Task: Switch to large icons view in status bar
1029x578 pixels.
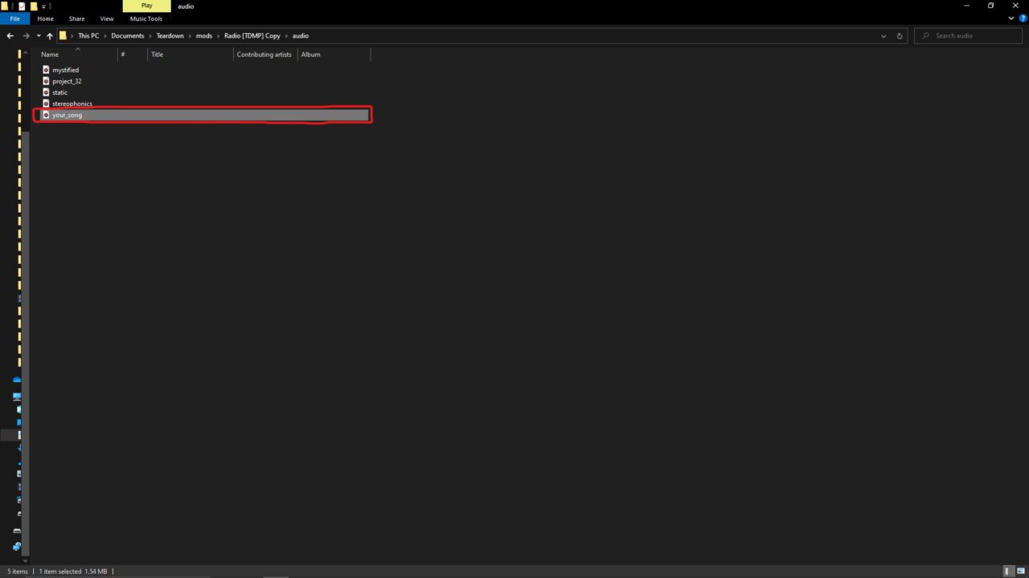Action: pos(1021,572)
